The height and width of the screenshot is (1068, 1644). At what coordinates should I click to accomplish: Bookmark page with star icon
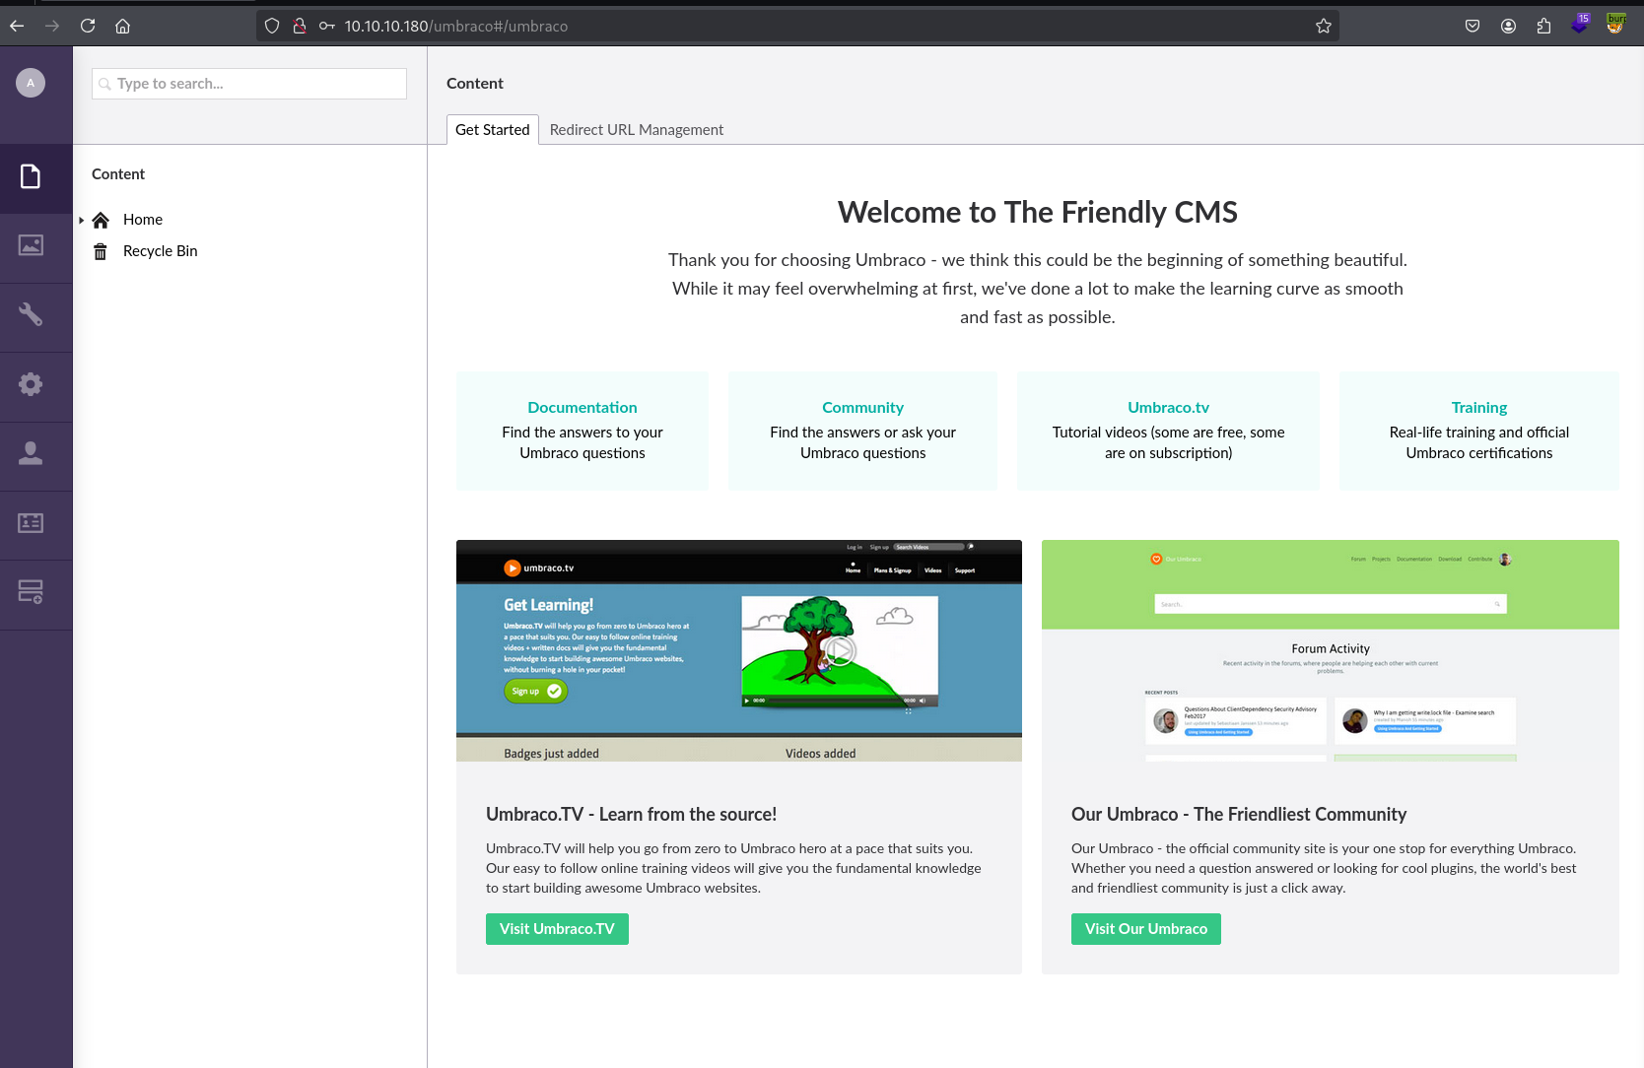tap(1324, 26)
